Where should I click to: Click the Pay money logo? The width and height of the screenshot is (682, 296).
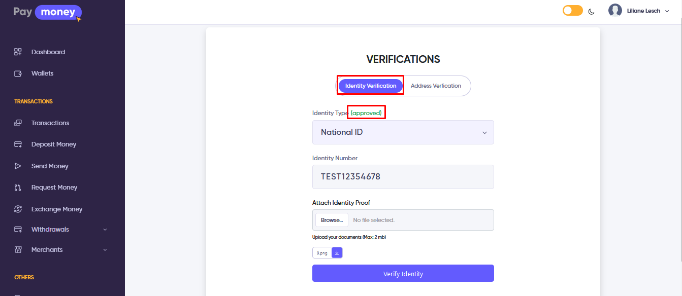pos(47,12)
